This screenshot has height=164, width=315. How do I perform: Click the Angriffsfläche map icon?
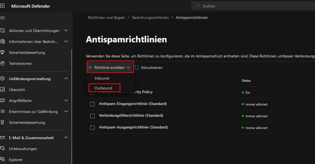click(2, 101)
